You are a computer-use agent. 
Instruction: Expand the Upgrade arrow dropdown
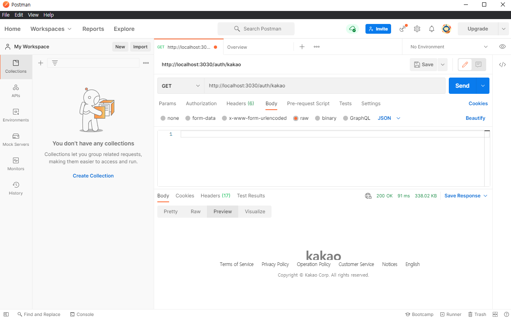(504, 29)
